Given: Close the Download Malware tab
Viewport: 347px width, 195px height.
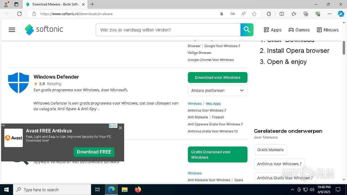Looking at the screenshot, I should coord(83,4).
